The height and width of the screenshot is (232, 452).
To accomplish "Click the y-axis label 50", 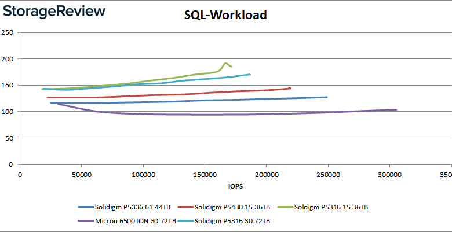I will (x=10, y=138).
